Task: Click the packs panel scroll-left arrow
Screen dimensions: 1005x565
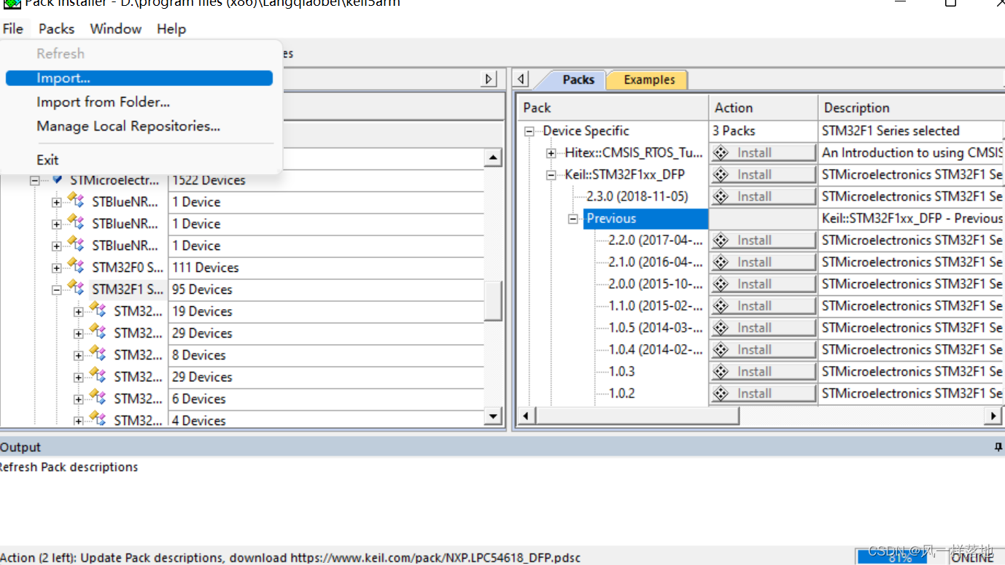Action: (x=526, y=416)
